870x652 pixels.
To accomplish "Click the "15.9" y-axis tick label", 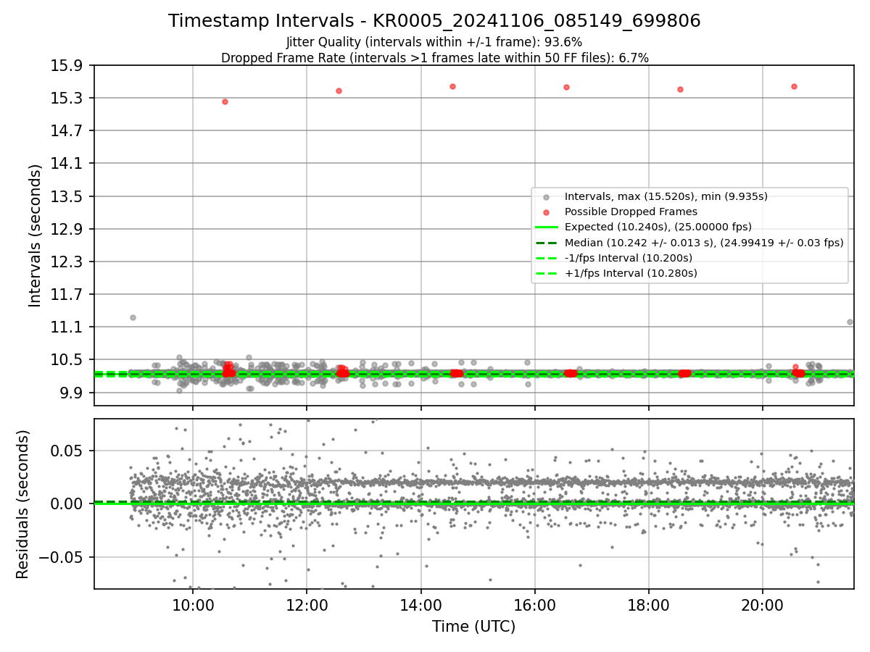I will pos(67,65).
